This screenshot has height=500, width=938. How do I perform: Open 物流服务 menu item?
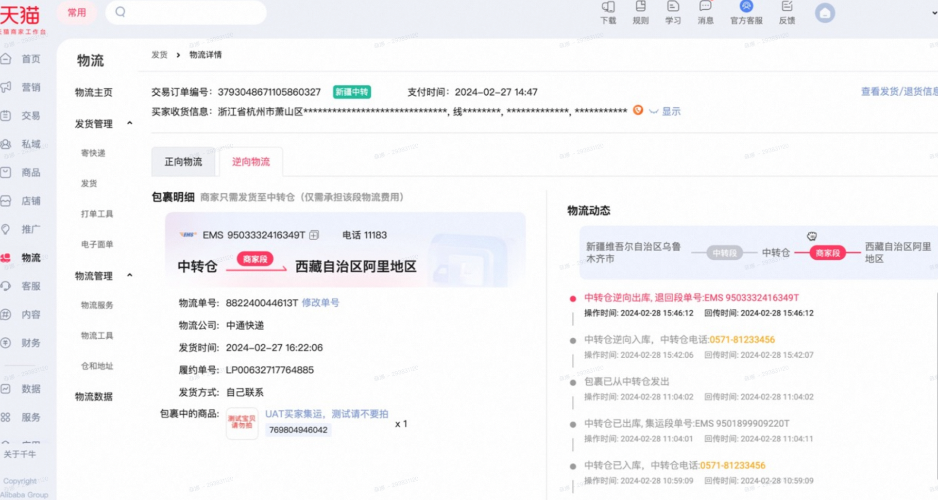pyautogui.click(x=97, y=305)
